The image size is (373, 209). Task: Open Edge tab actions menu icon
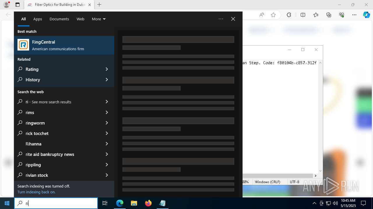17,5
